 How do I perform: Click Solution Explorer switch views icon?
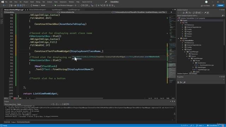[x=186, y=13]
